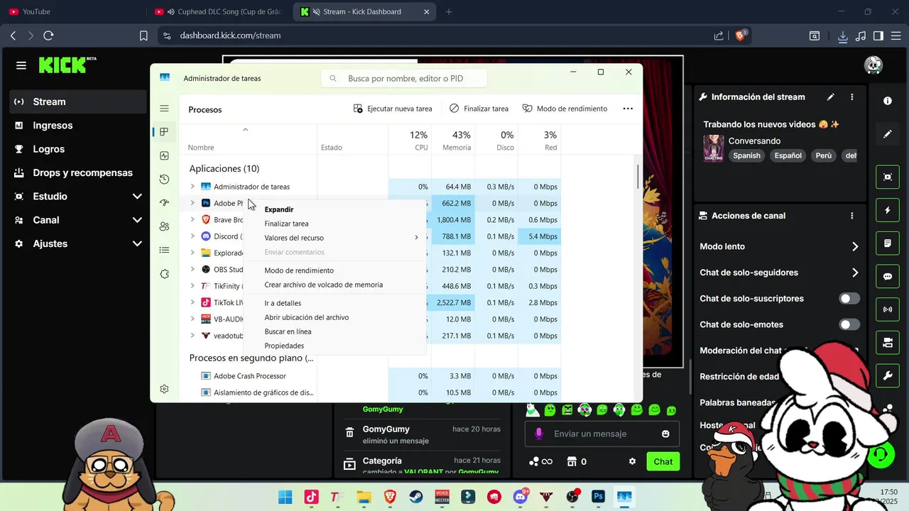Click three-dot more options in Task Manager toolbar
Viewport: 909px width, 511px height.
click(628, 109)
